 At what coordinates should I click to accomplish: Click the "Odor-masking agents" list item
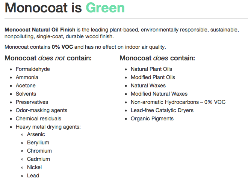(41, 110)
